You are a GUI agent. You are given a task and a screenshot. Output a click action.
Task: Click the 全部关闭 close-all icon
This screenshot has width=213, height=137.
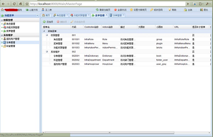tap(115, 10)
